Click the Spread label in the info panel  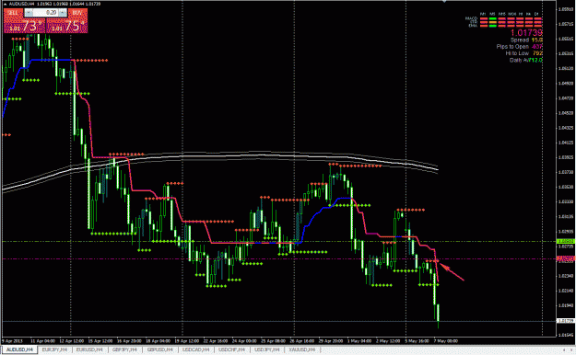(x=520, y=40)
